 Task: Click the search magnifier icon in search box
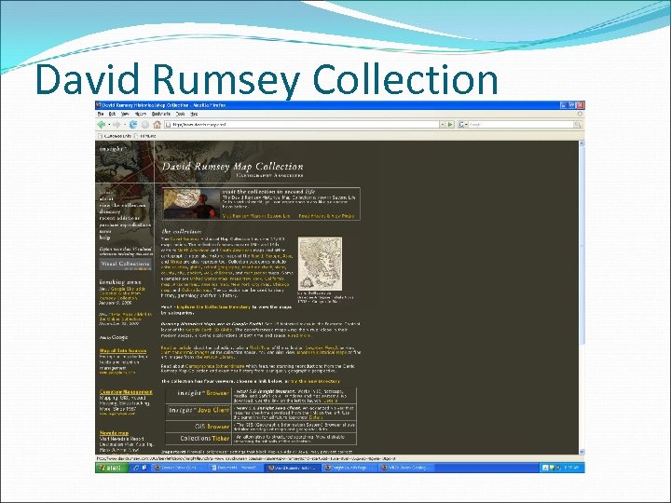(x=578, y=125)
